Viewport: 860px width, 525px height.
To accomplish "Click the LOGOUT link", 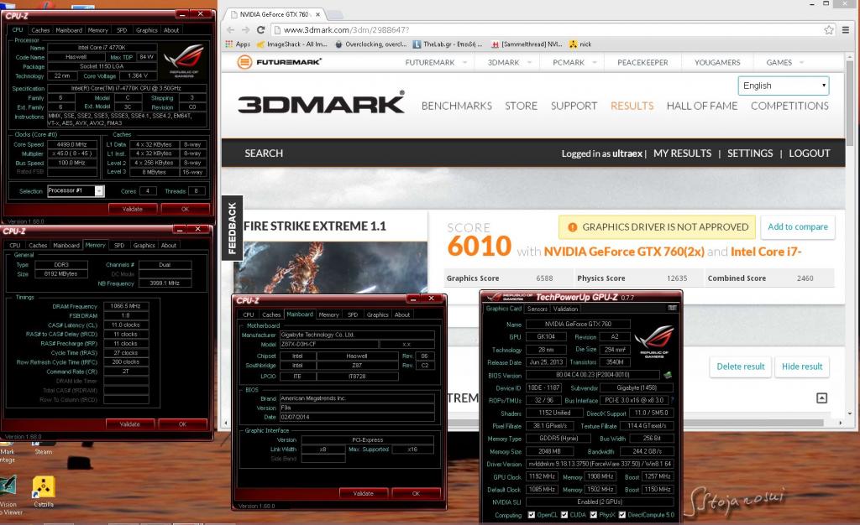I will pos(810,153).
